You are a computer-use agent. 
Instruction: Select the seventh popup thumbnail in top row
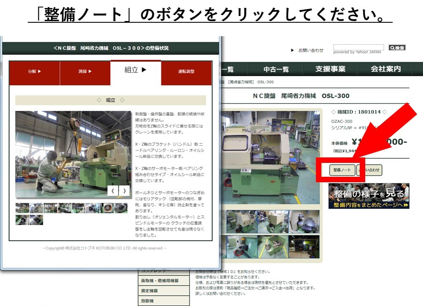[x=107, y=208]
